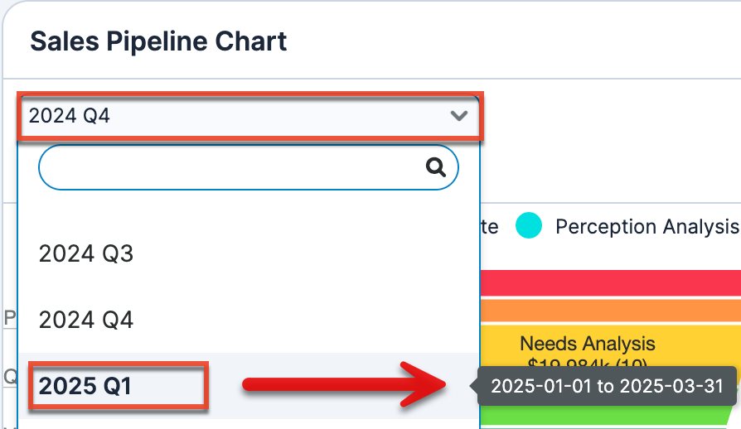Choose 2024 Q4 from the dropdown list
Image resolution: width=741 pixels, height=429 pixels.
pos(86,320)
